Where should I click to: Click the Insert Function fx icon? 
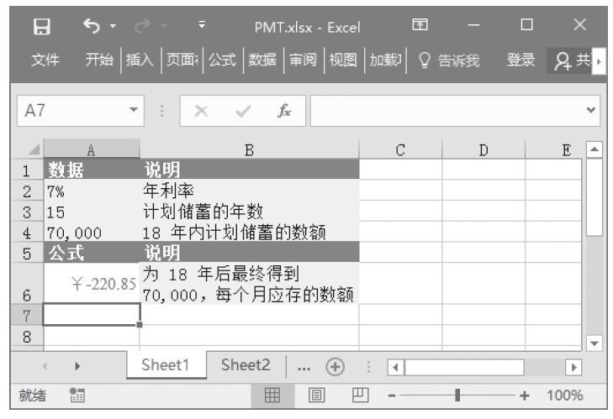(x=285, y=110)
